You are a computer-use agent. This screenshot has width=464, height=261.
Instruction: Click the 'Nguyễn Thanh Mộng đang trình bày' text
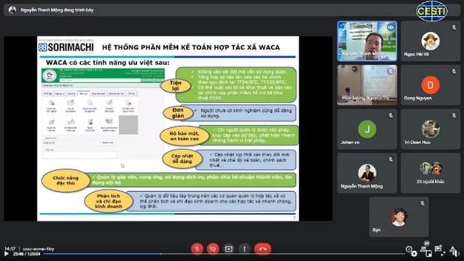point(57,10)
